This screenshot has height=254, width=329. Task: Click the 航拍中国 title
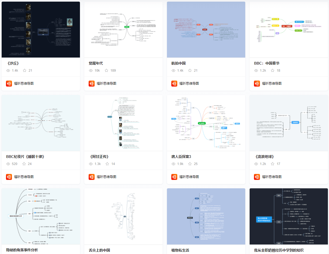click(x=178, y=63)
